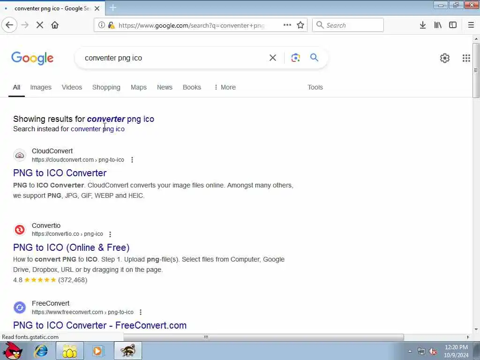Open Google quick settings gear
Viewport: 480px width, 360px height.
444,58
